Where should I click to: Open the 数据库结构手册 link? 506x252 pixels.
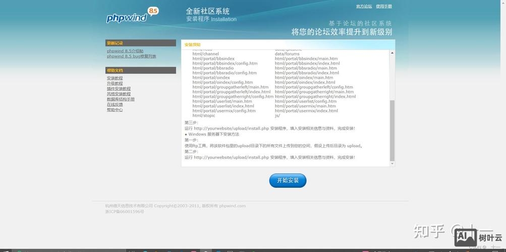click(121, 99)
